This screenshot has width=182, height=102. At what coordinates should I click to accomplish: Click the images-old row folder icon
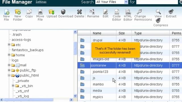pyautogui.click(x=82, y=59)
